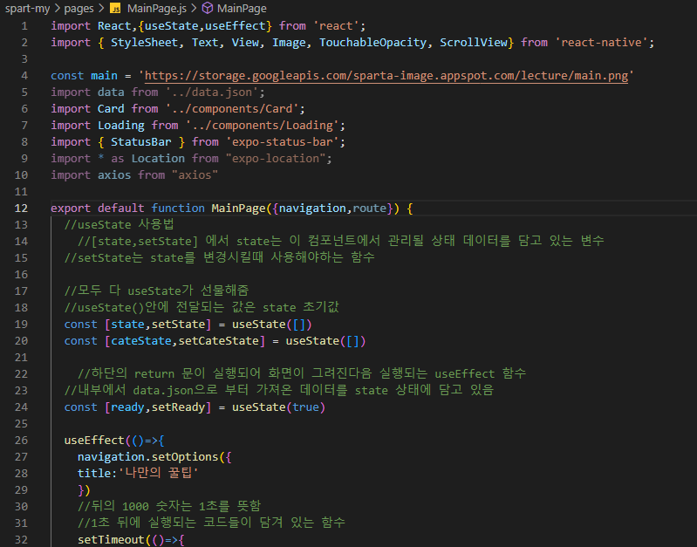Click 'setState' in the state declaration
Image resolution: width=697 pixels, height=547 pixels.
click(178, 325)
